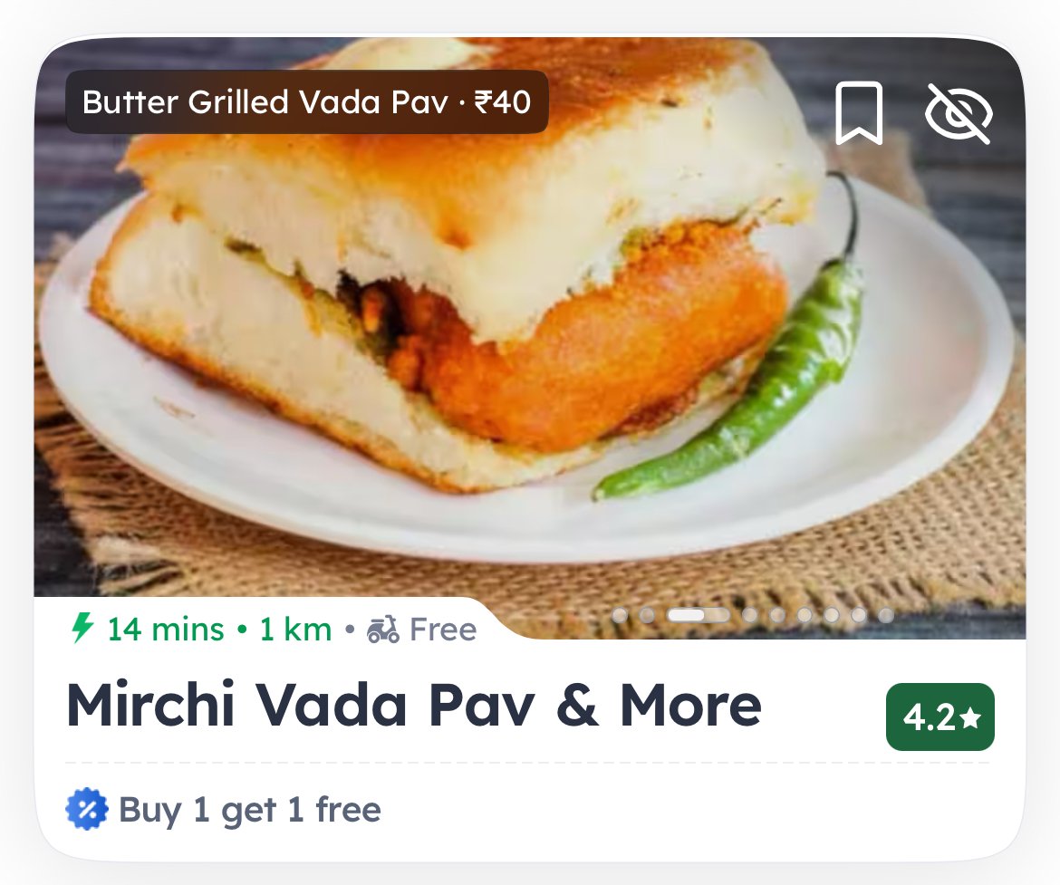
Task: Bookmark Mirchi Vada Pav & More restaurant
Action: [859, 113]
